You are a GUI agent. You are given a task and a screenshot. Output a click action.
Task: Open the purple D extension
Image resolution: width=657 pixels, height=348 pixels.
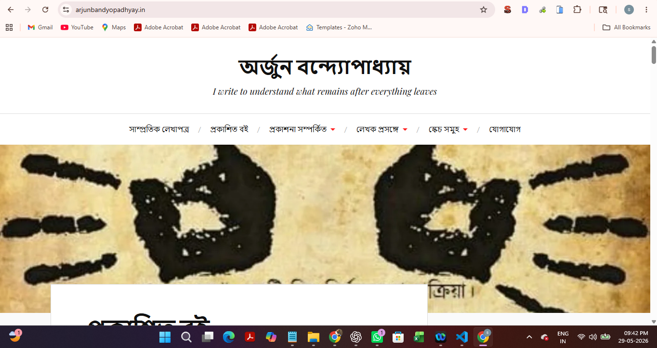(x=525, y=10)
